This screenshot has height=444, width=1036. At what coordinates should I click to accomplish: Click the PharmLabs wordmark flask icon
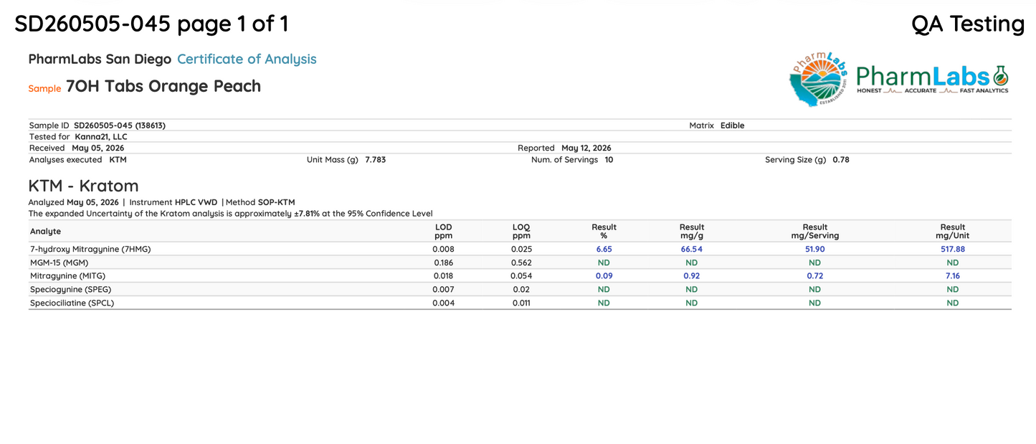coord(999,75)
